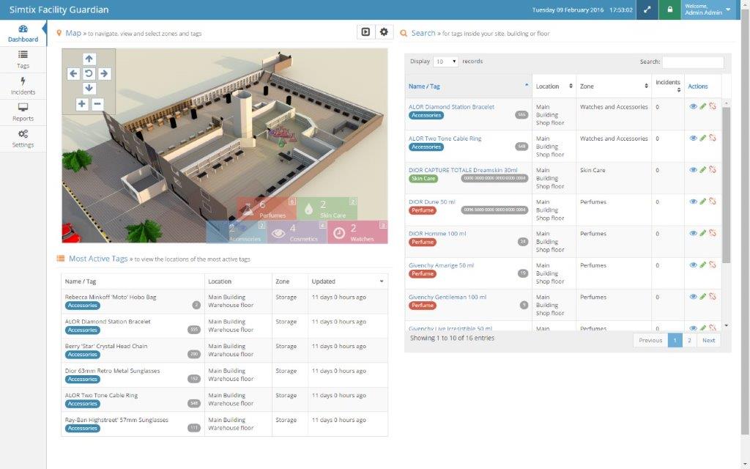Pan the map up with the arrow
This screenshot has height=469, width=750.
point(89,59)
